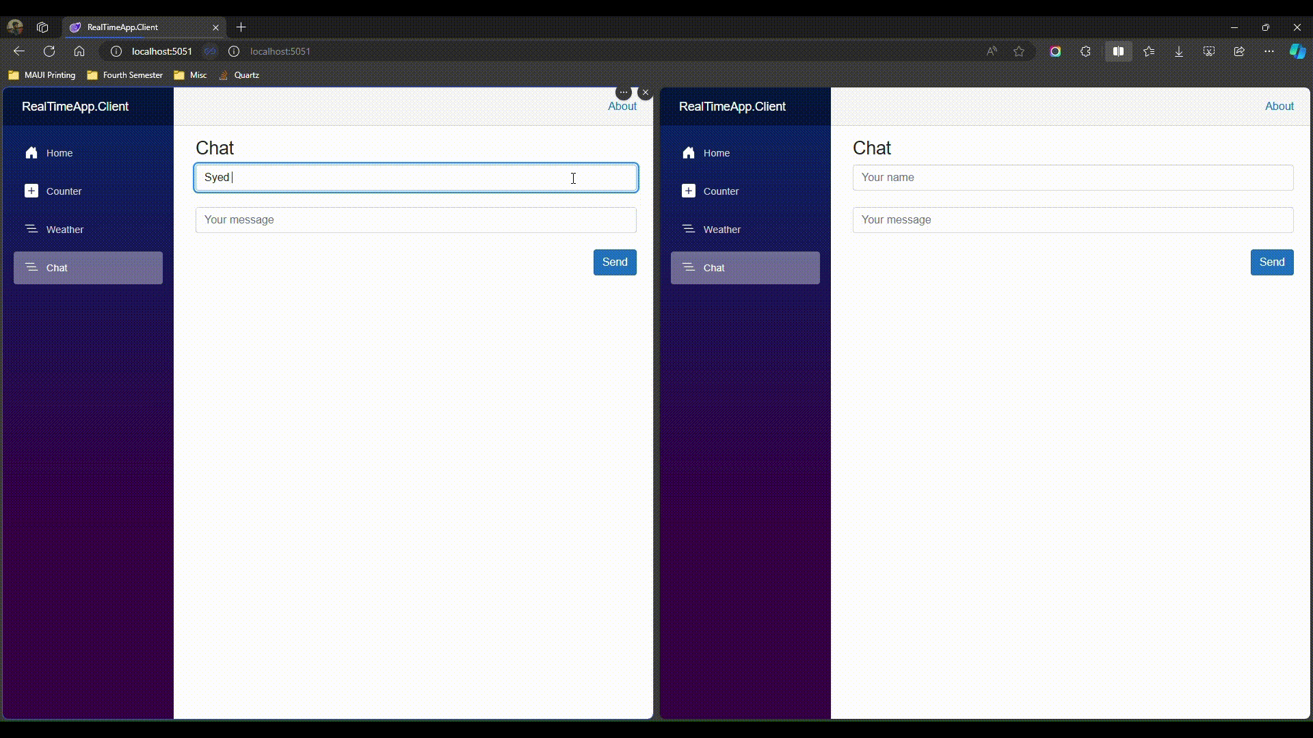
Task: Toggle the split screen toolbar icon
Action: click(x=1118, y=51)
